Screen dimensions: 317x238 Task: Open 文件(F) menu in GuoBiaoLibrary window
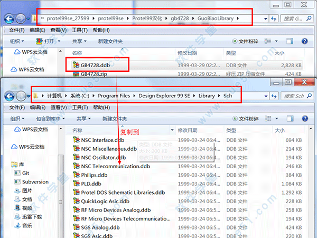[x=17, y=30]
